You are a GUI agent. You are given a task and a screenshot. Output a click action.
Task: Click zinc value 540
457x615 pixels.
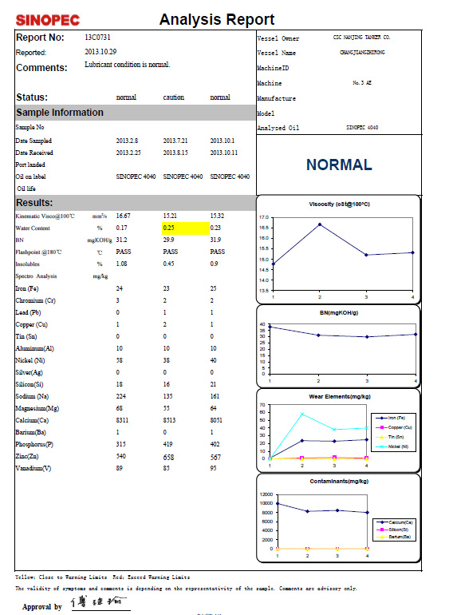click(120, 456)
